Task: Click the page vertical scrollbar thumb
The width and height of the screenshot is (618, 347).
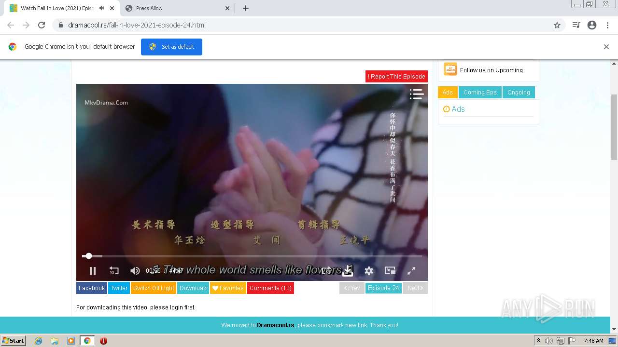Action: pyautogui.click(x=614, y=127)
